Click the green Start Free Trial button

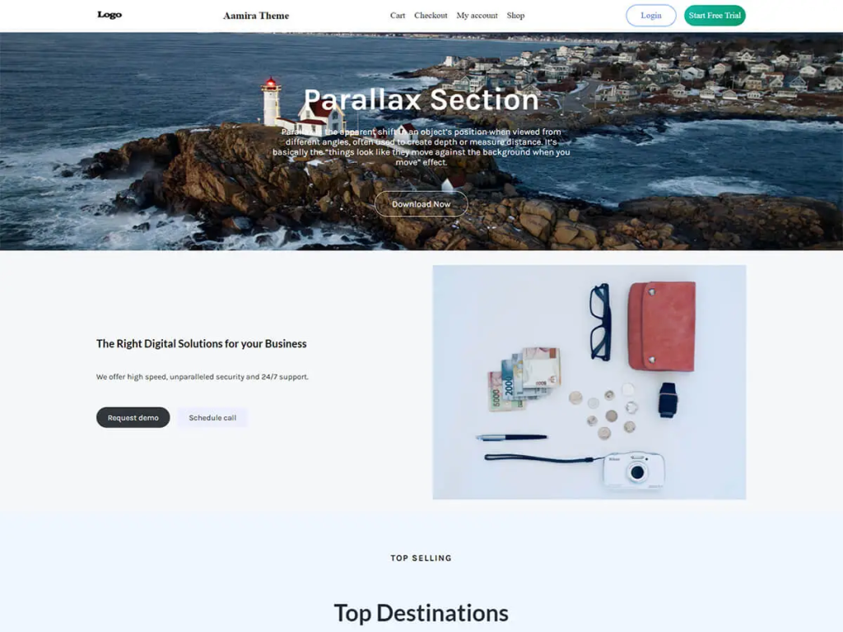point(715,16)
